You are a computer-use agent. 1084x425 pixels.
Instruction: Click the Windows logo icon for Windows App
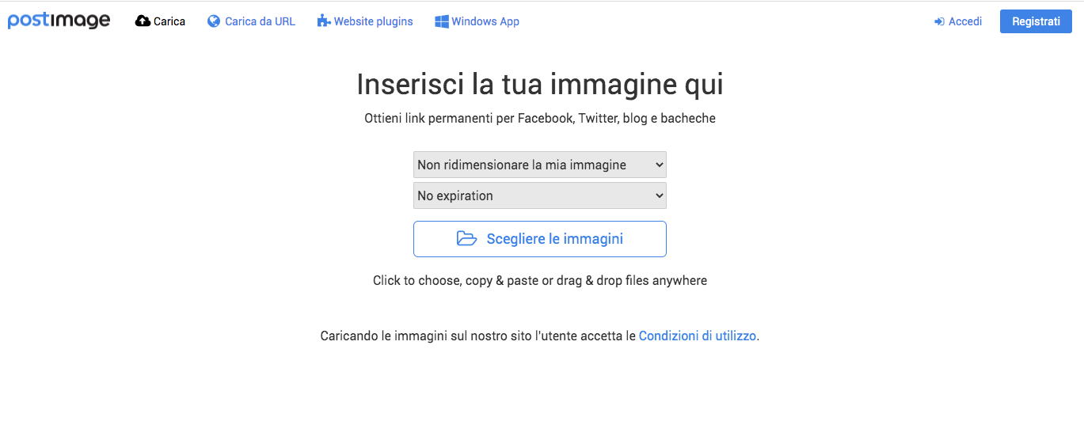coord(442,21)
